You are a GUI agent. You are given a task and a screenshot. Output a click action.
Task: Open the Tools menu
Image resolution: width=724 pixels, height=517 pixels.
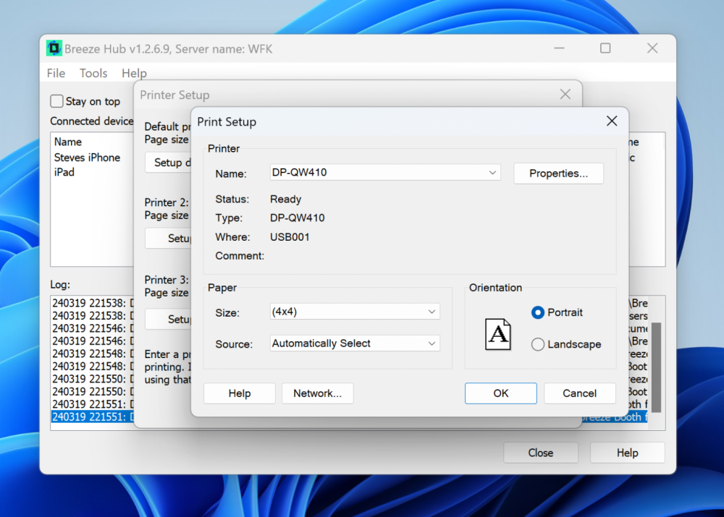[93, 73]
